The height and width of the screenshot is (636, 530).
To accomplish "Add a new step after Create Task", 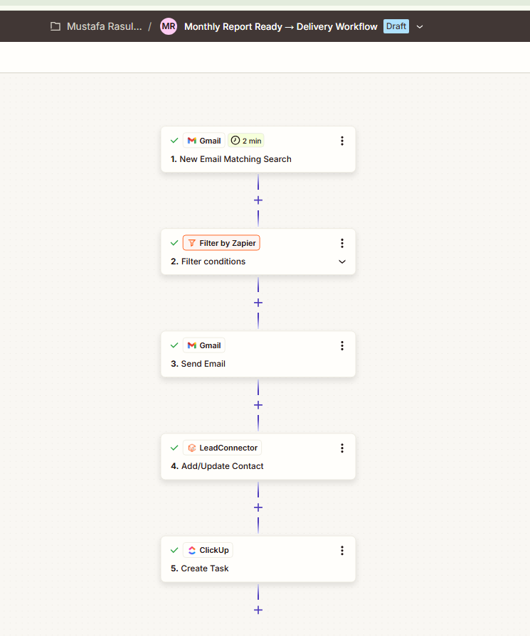I will 258,610.
